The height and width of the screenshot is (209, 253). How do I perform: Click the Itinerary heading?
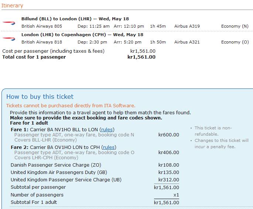point(13,6)
